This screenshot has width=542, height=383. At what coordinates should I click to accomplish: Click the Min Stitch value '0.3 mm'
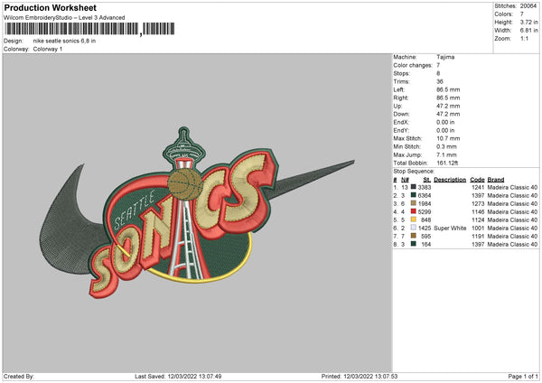[x=446, y=146]
